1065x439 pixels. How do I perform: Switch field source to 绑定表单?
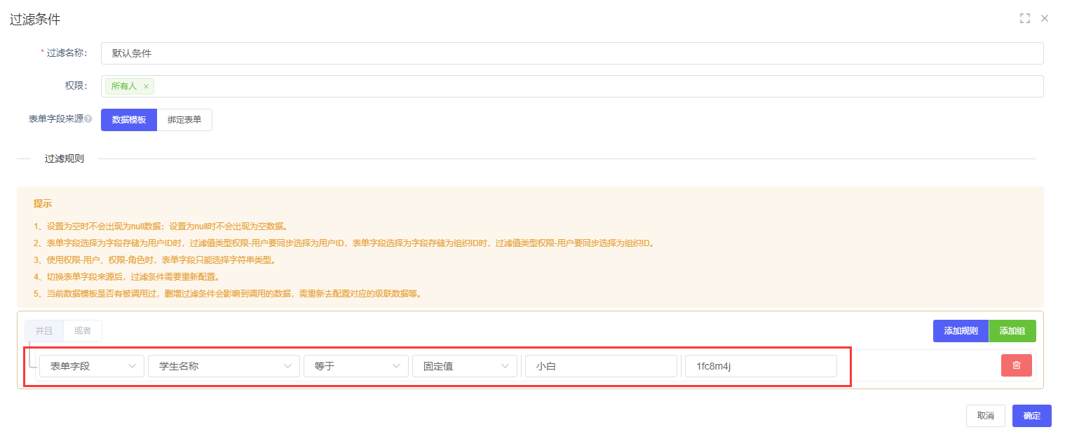pyautogui.click(x=184, y=120)
